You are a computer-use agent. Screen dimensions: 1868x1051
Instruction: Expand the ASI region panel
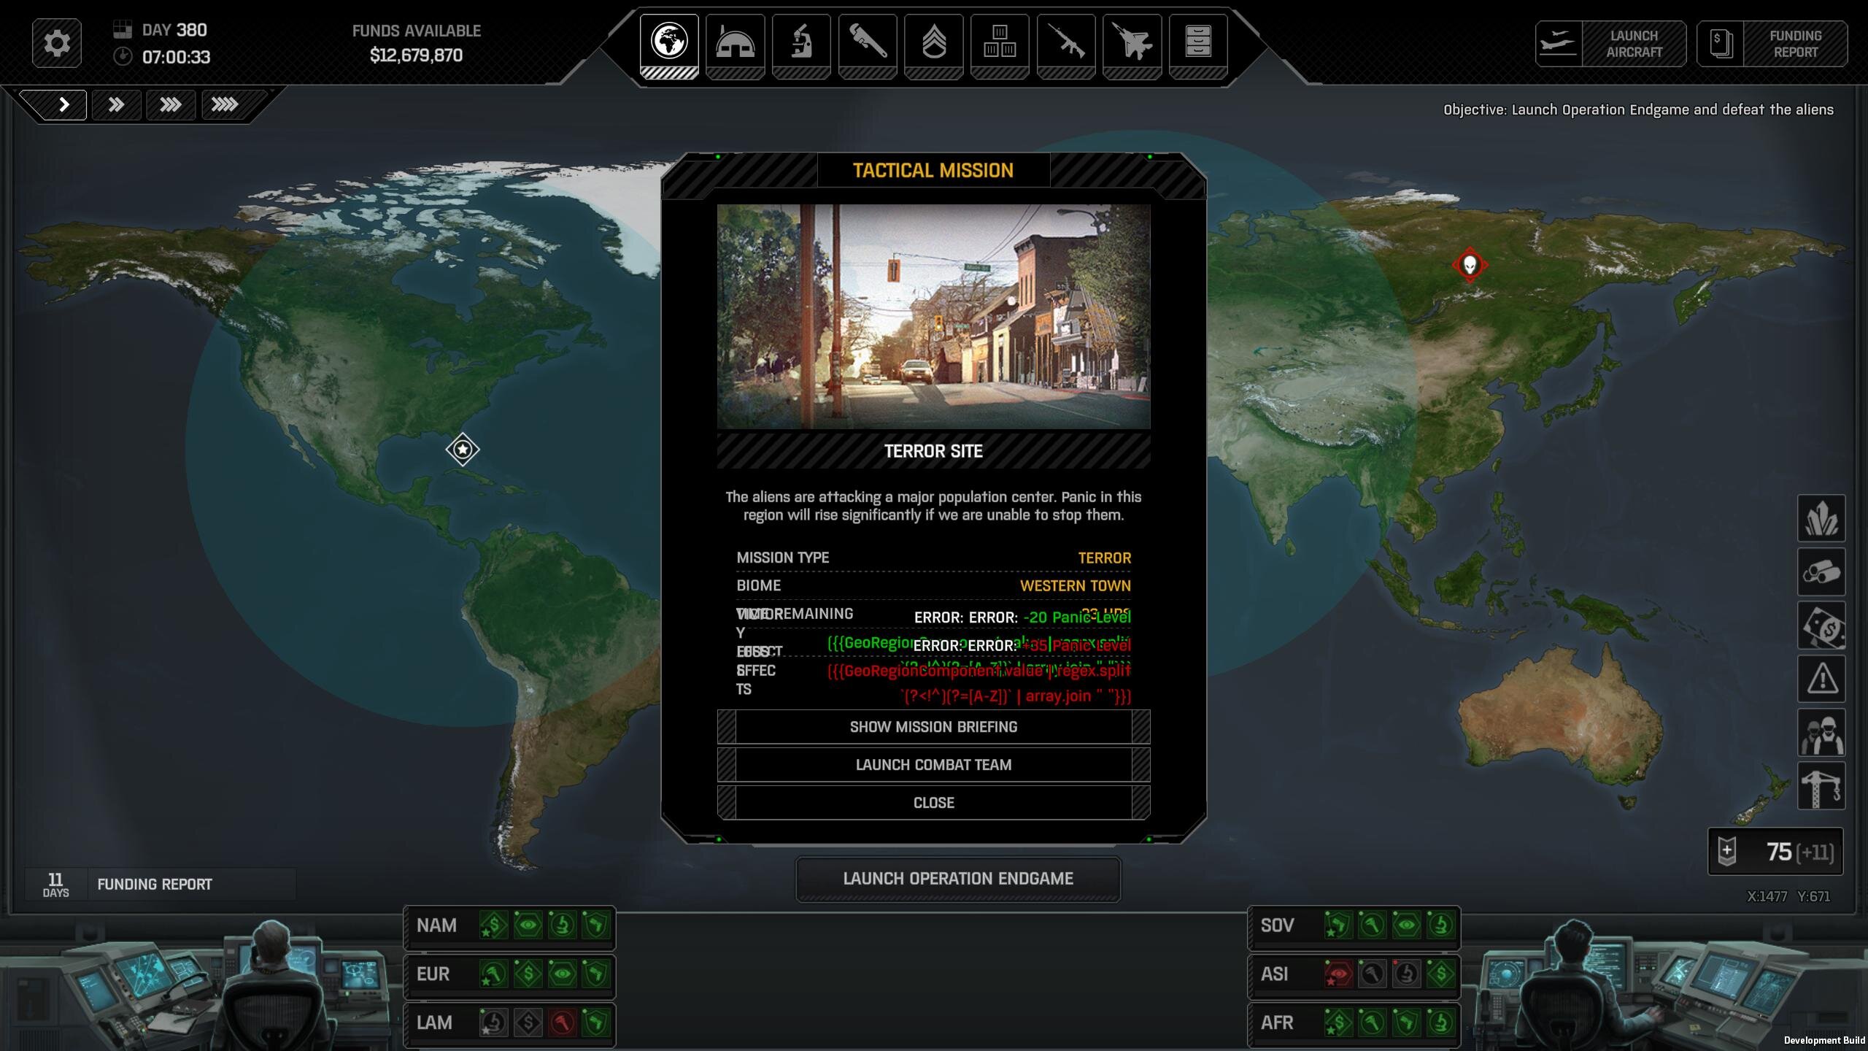tap(1275, 974)
